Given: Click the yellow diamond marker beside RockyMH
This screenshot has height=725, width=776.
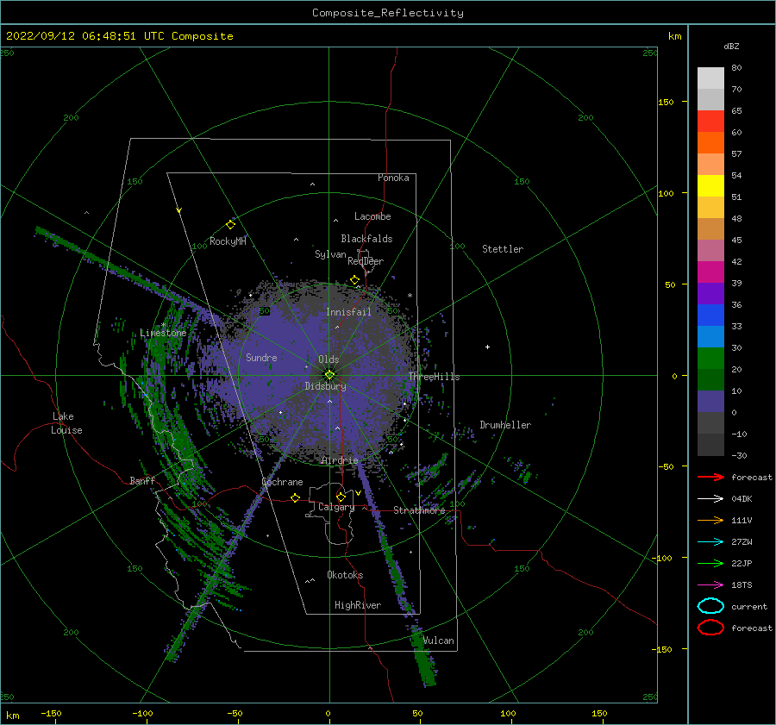Looking at the screenshot, I should coord(230,225).
